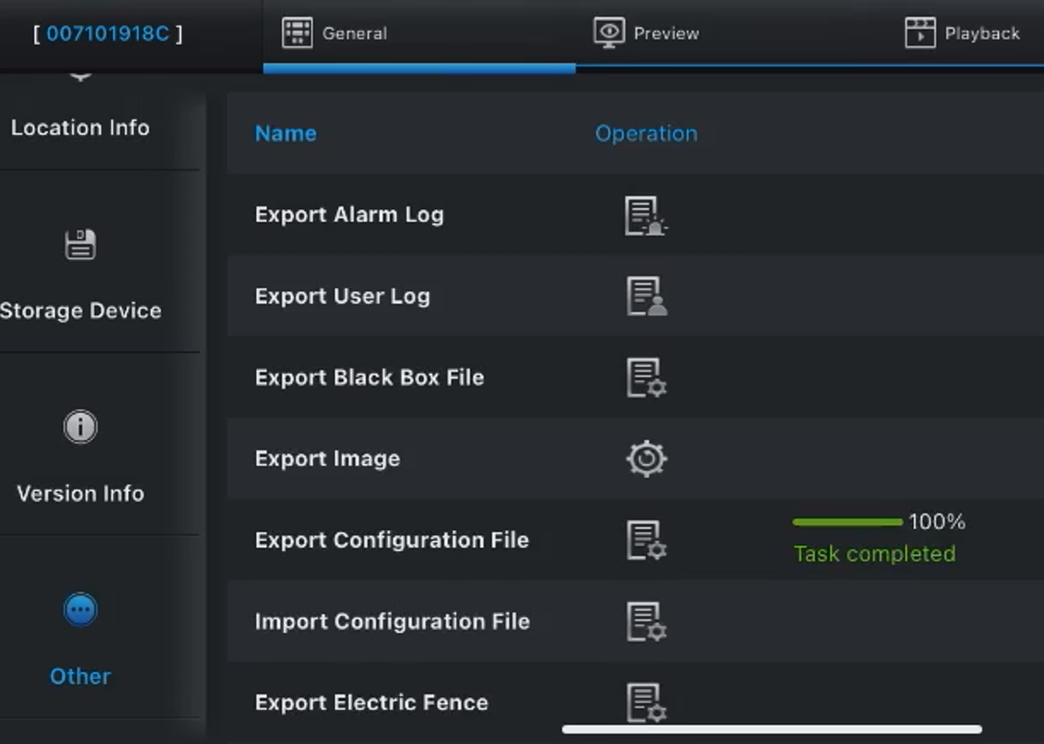Click the Export Electric Fence icon
This screenshot has width=1044, height=744.
(x=645, y=701)
